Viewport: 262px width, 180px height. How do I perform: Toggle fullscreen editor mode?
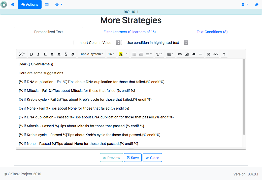pyautogui.click(x=209, y=54)
